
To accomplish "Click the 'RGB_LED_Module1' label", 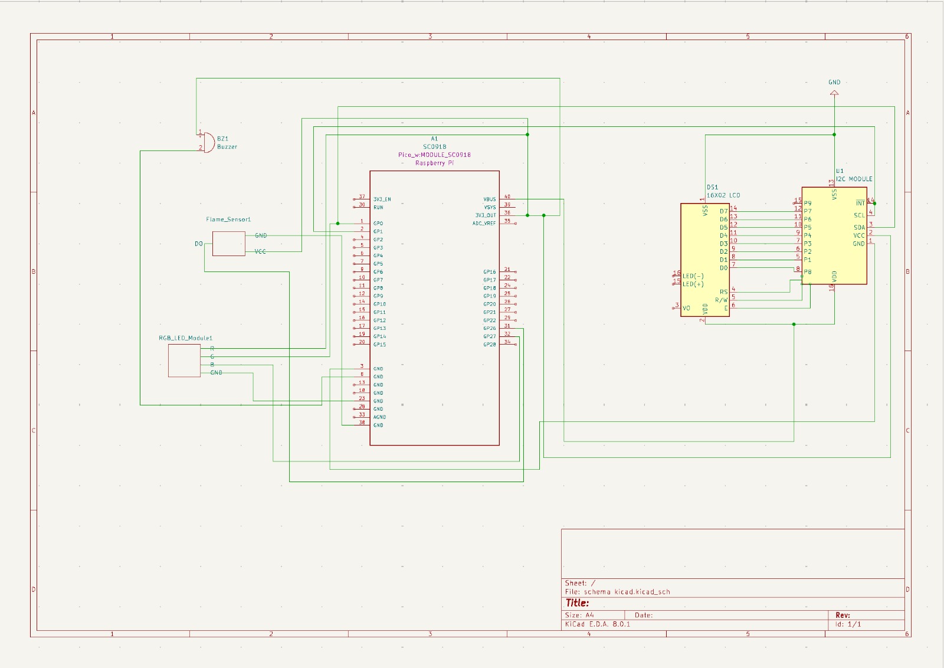I will 185,338.
